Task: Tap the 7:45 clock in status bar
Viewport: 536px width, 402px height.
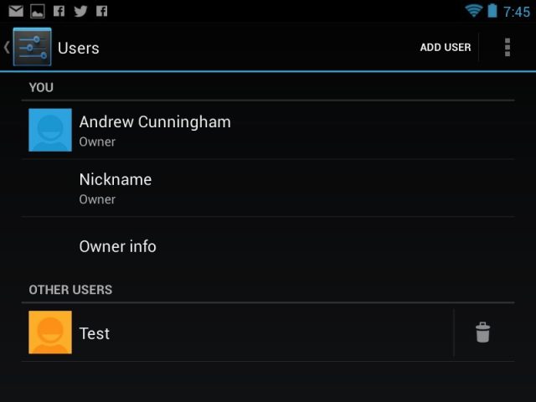Action: click(x=517, y=12)
